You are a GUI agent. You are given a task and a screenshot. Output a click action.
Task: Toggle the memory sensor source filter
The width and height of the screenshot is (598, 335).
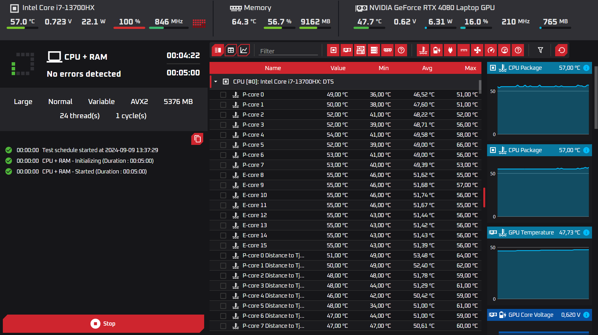pos(388,50)
